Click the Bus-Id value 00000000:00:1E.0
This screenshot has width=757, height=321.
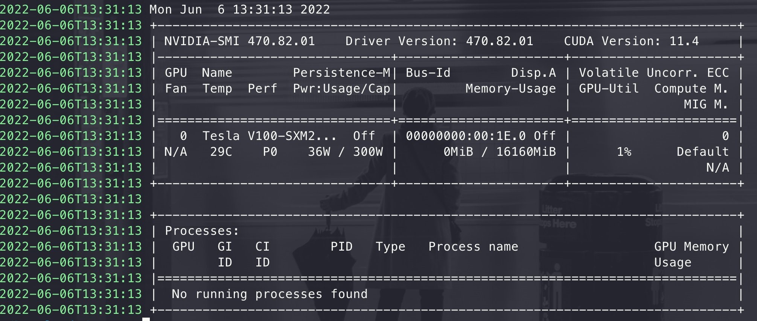pyautogui.click(x=466, y=136)
